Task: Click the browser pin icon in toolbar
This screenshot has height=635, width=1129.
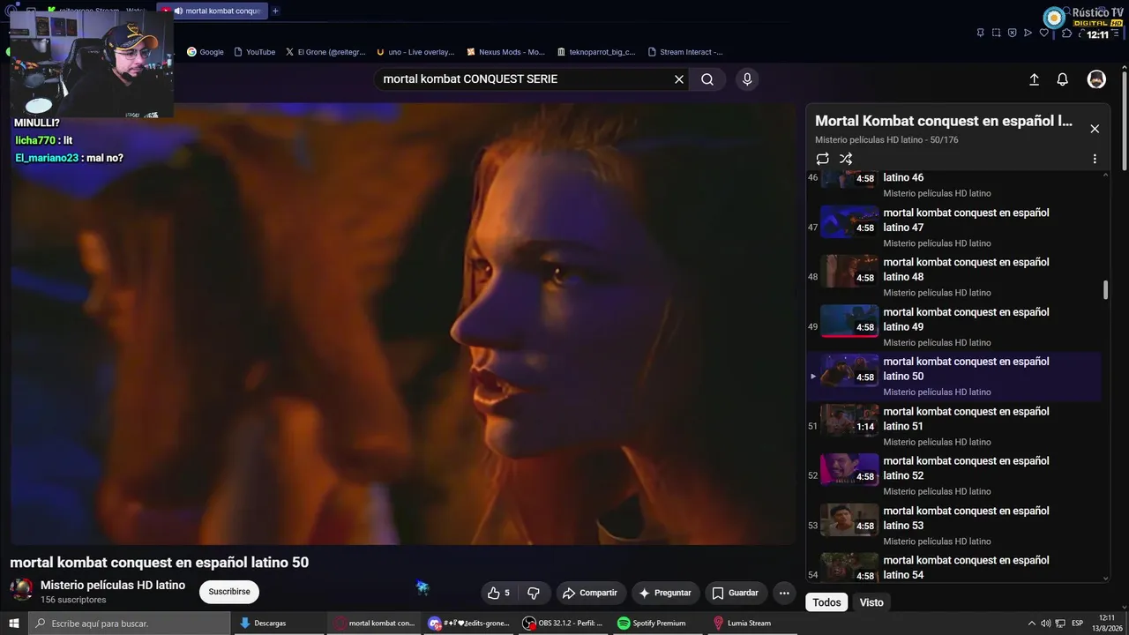Action: (x=980, y=33)
